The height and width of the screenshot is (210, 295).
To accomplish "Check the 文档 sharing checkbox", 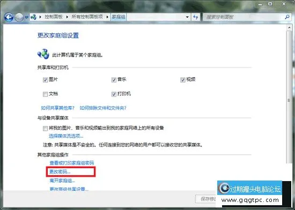I will pos(45,94).
